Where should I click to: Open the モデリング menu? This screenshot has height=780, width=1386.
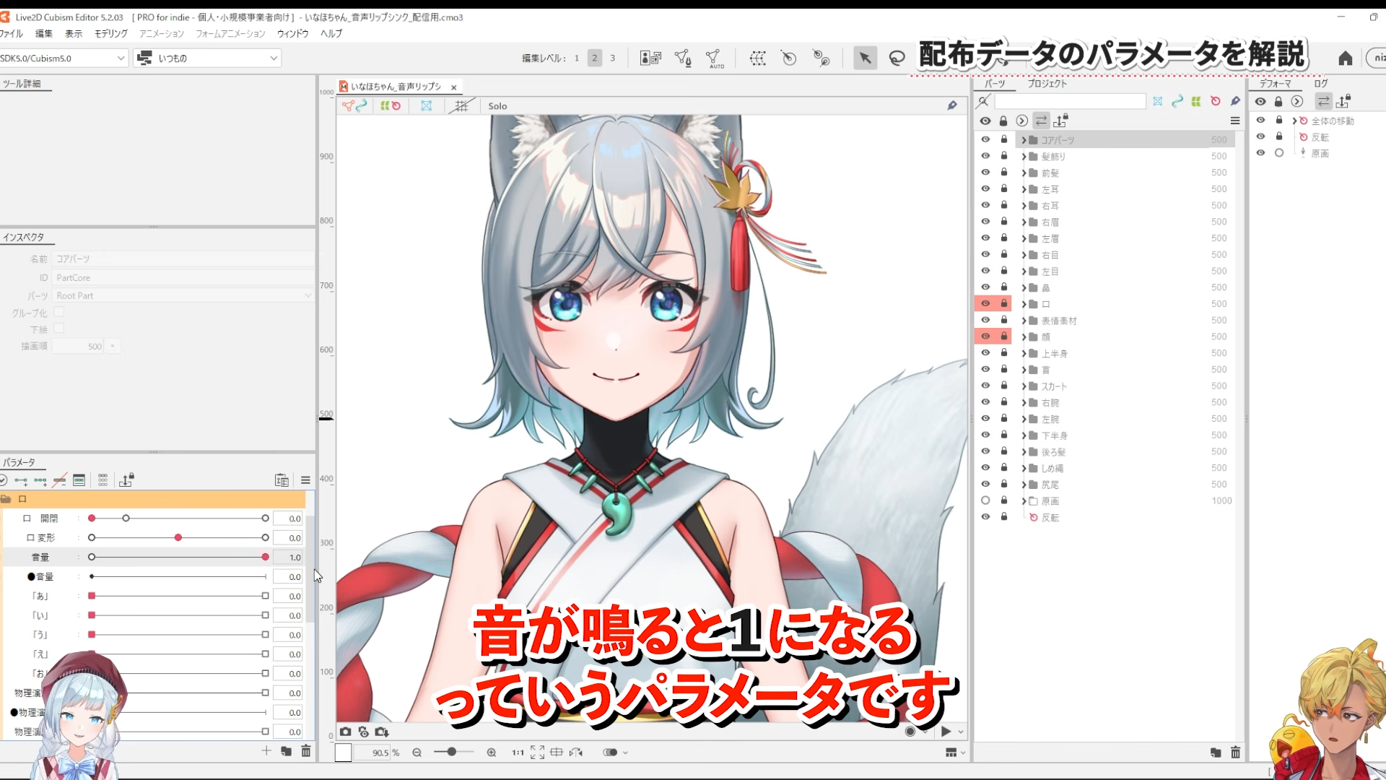[110, 33]
